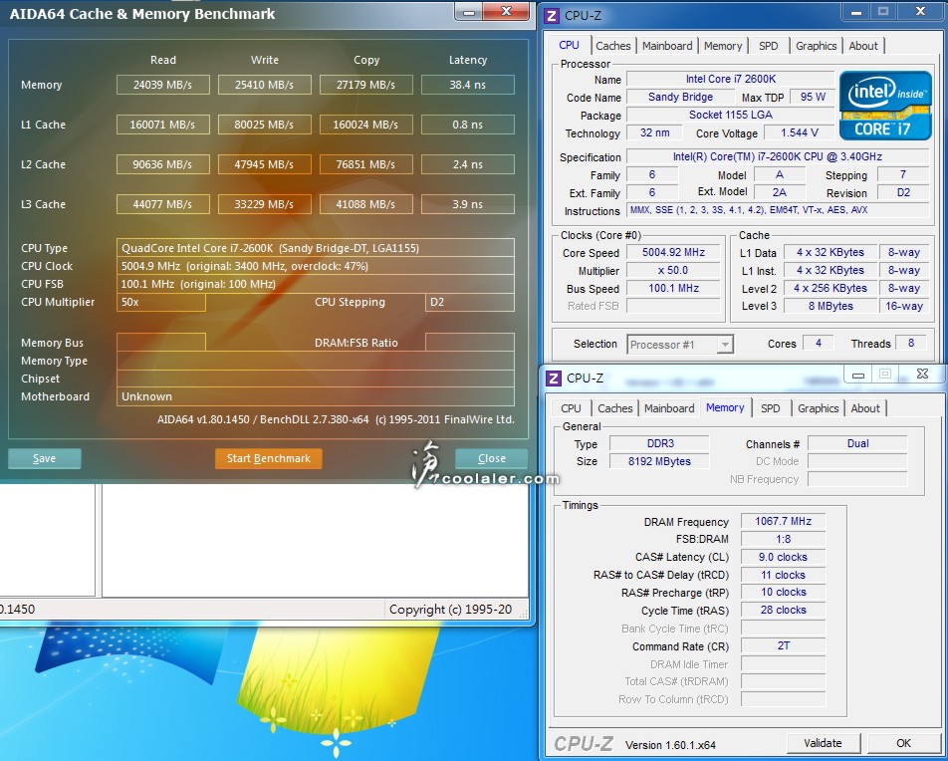Expand the Processor #1 selection dropdown

(x=724, y=345)
